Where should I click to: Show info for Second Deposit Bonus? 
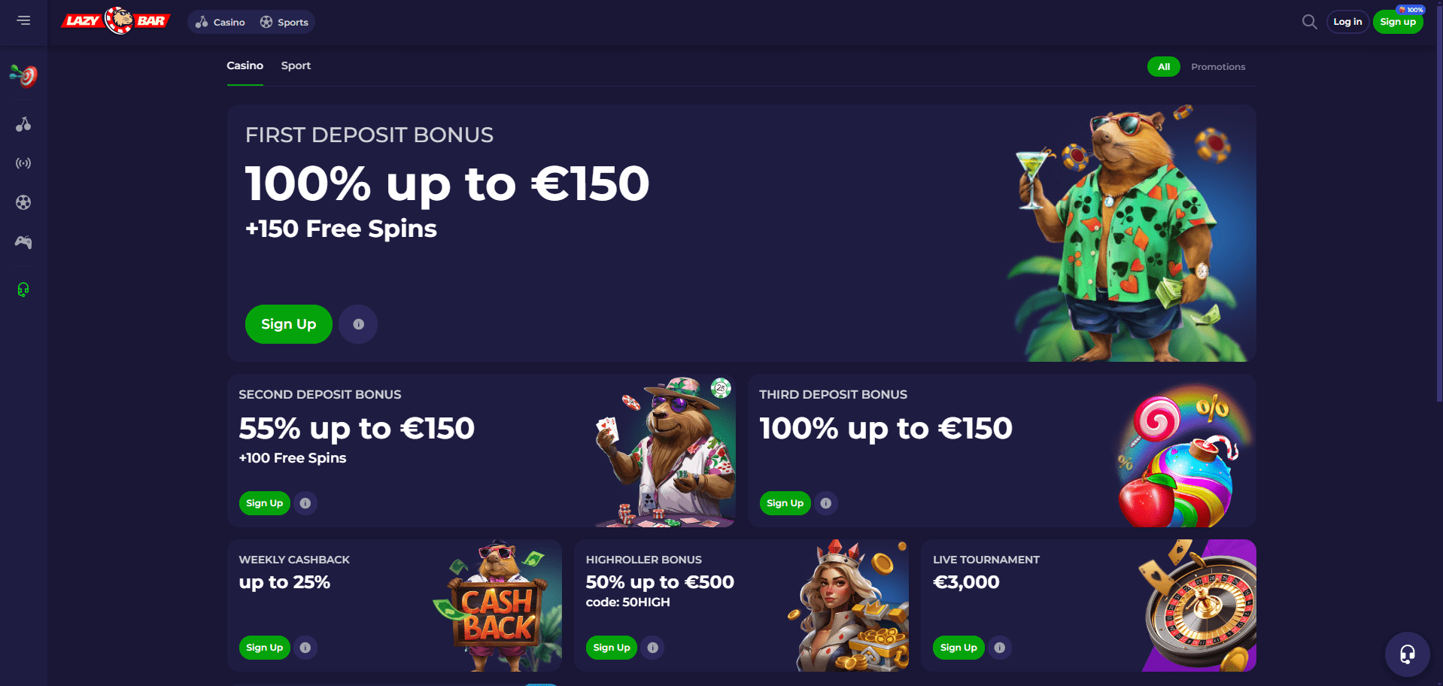(305, 503)
